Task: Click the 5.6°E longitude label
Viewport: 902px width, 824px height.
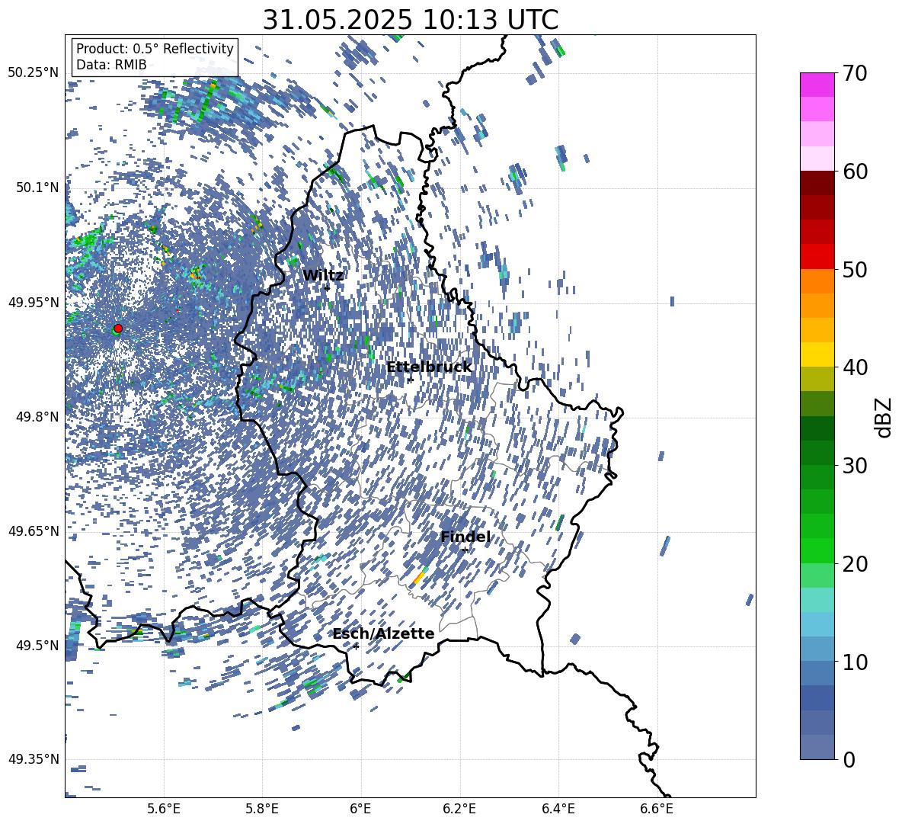Action: coord(163,809)
